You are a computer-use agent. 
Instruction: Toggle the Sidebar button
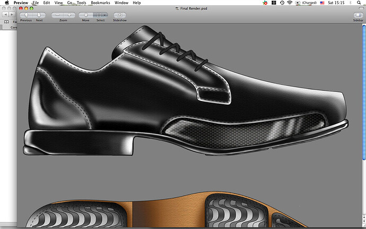pos(359,15)
